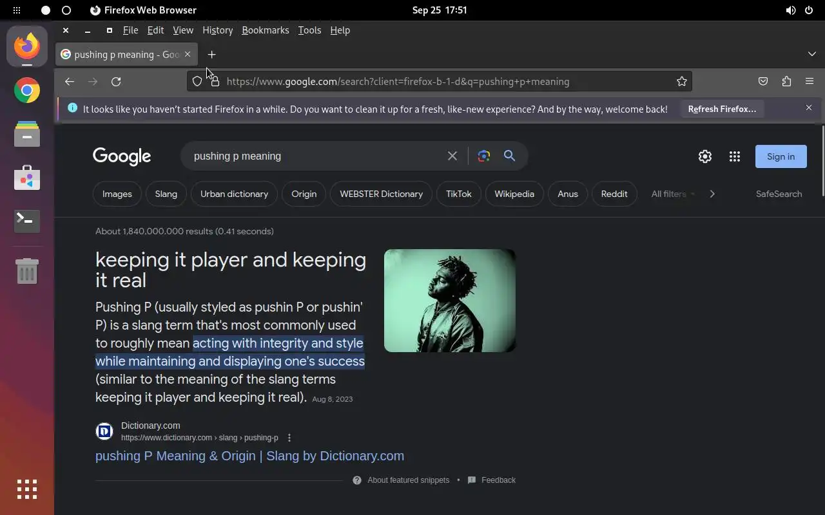
Task: Click the page vertical scrollbar
Action: tap(822, 160)
